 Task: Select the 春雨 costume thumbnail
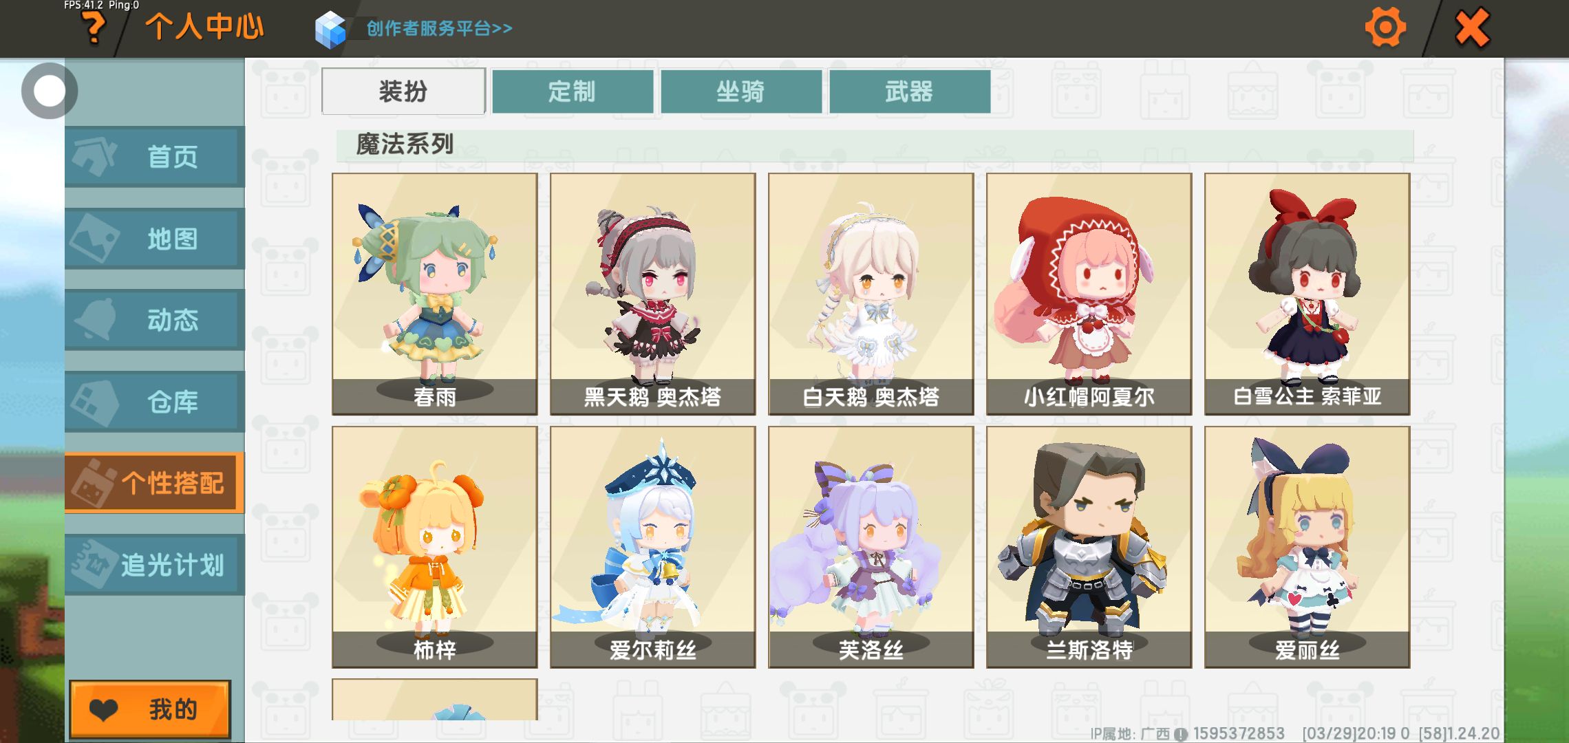435,294
